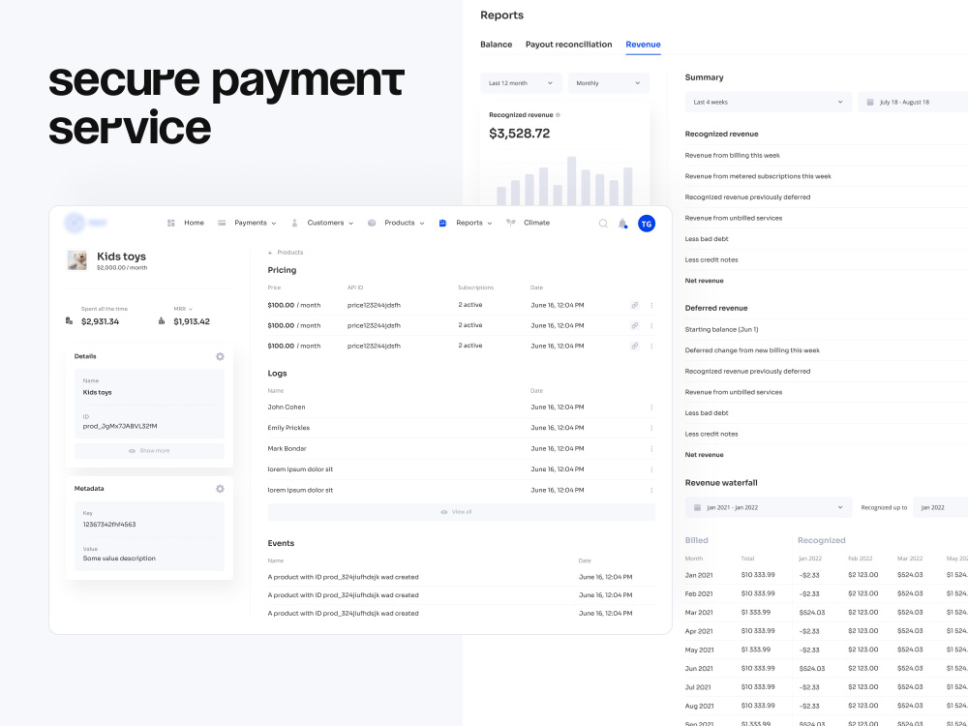Click Mar 2021 total $1 333.99
The height and width of the screenshot is (726, 968).
click(x=756, y=613)
